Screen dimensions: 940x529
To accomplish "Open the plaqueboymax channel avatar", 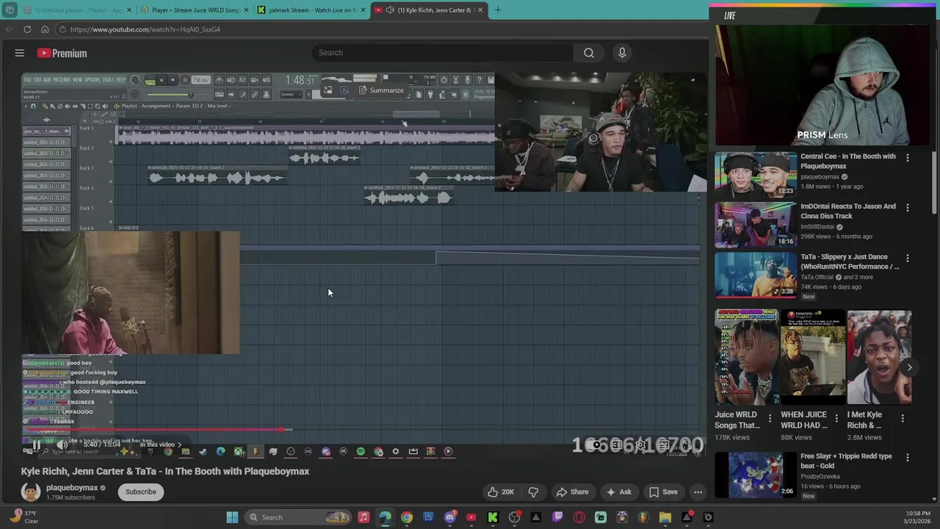I will pos(31,492).
